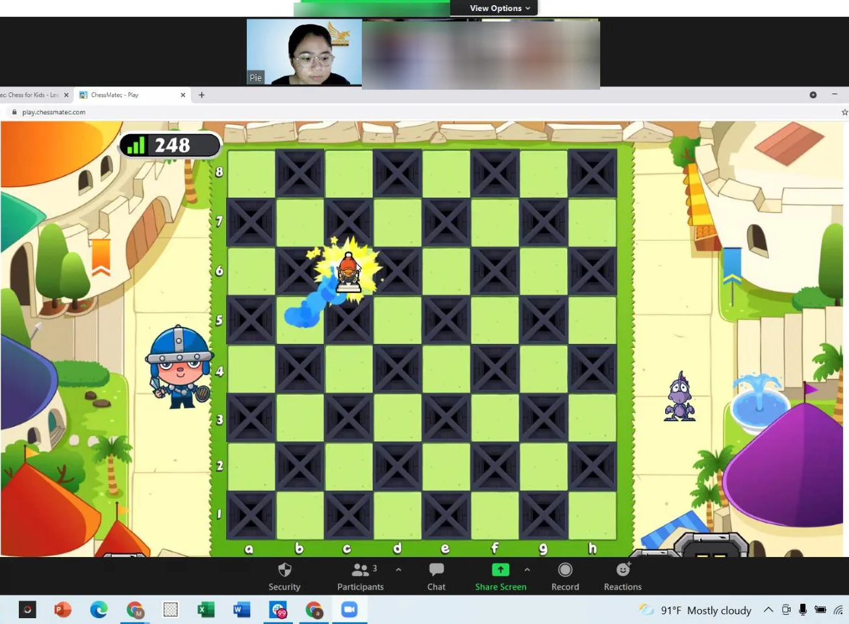Screen dimensions: 849x624
Task: Open Zoom from the taskbar
Action: point(349,609)
